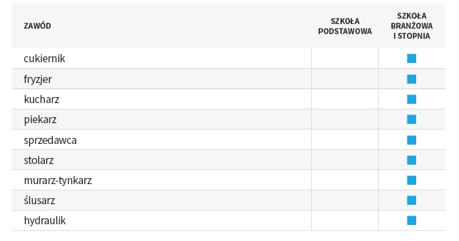Select the sprzedawca profession label
Image resolution: width=459 pixels, height=241 pixels.
click(50, 141)
